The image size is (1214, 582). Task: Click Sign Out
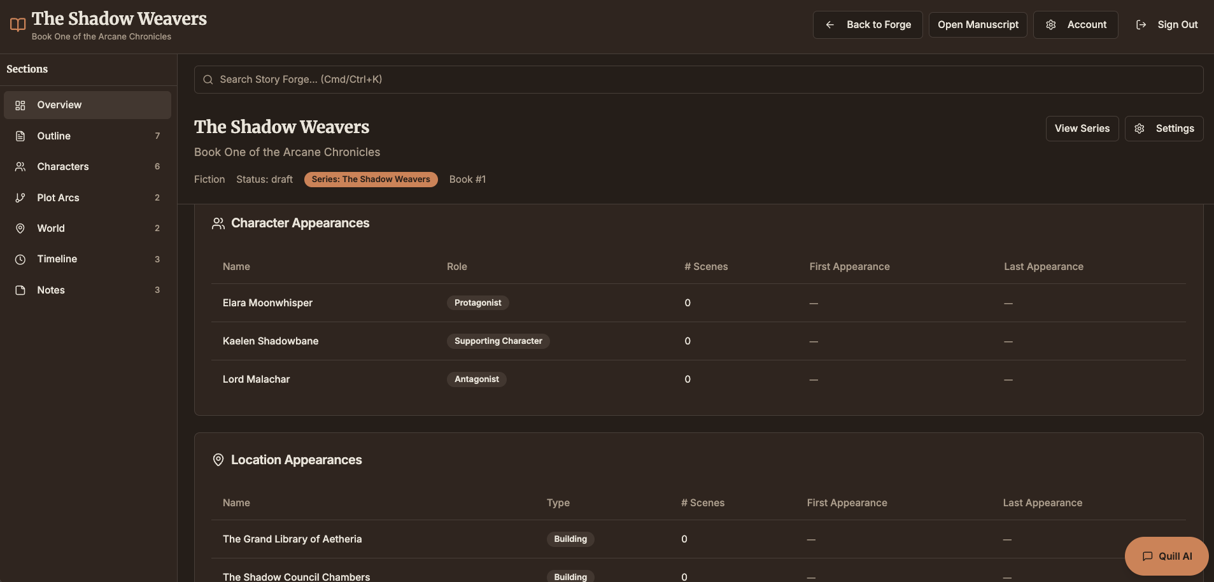tap(1167, 25)
